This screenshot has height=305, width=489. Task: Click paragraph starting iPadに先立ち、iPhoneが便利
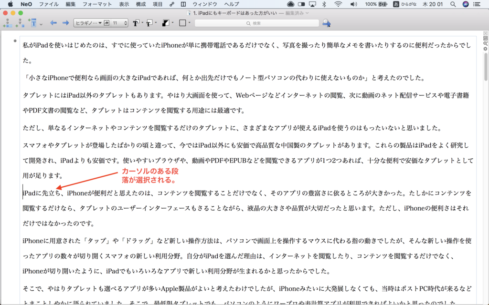[247, 208]
